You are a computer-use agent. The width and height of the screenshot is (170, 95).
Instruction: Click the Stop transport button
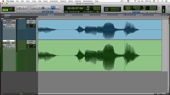tap(147, 12)
